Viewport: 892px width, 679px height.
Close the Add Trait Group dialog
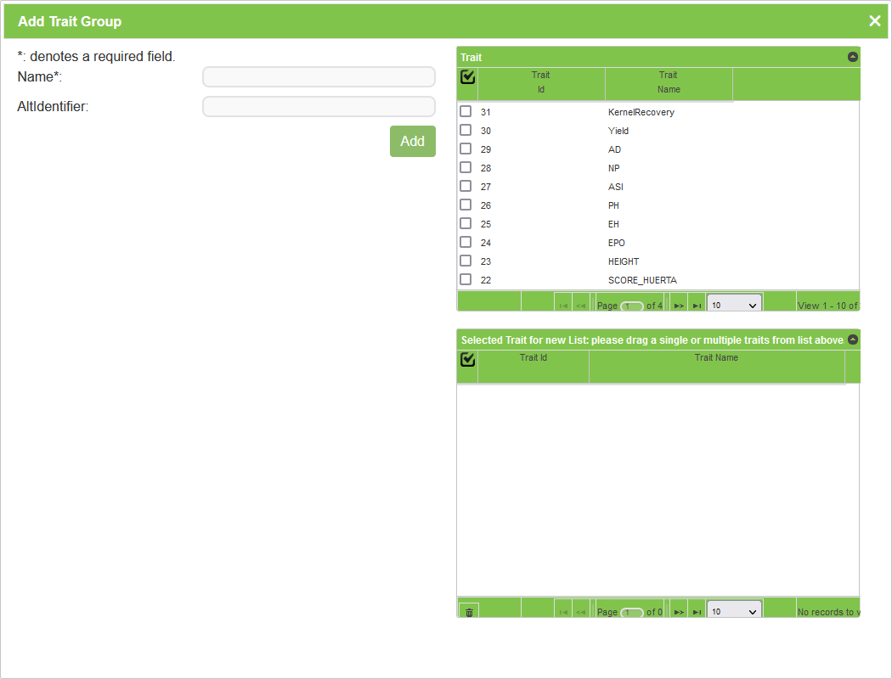[x=874, y=21]
